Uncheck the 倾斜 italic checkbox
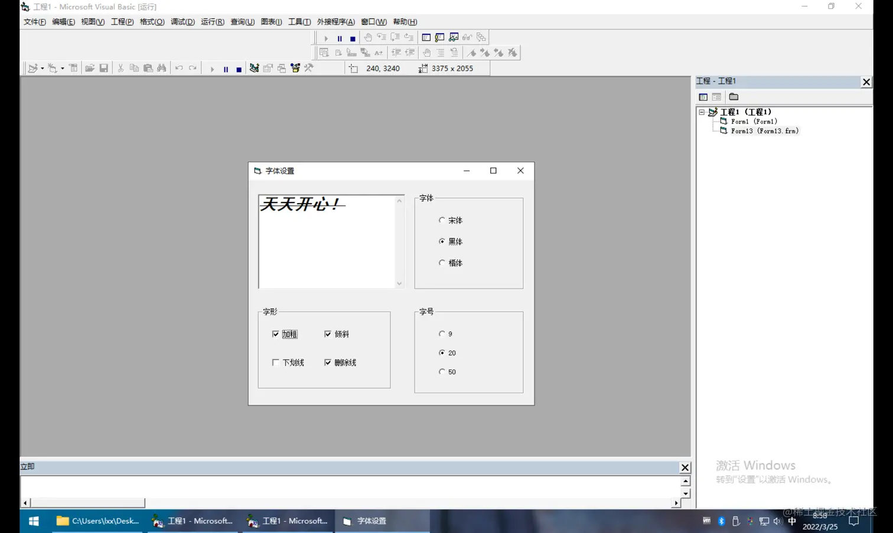This screenshot has width=893, height=533. [x=337, y=334]
